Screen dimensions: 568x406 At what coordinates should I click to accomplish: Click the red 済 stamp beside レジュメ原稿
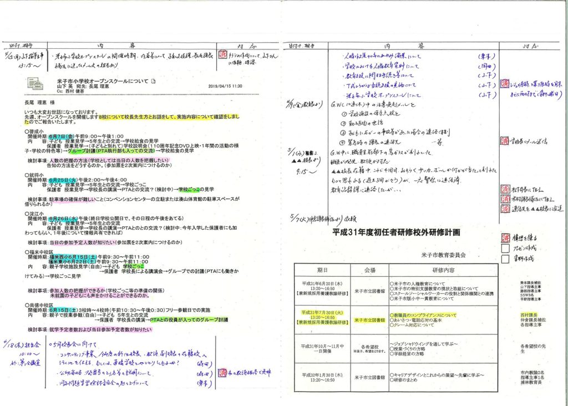(x=505, y=84)
